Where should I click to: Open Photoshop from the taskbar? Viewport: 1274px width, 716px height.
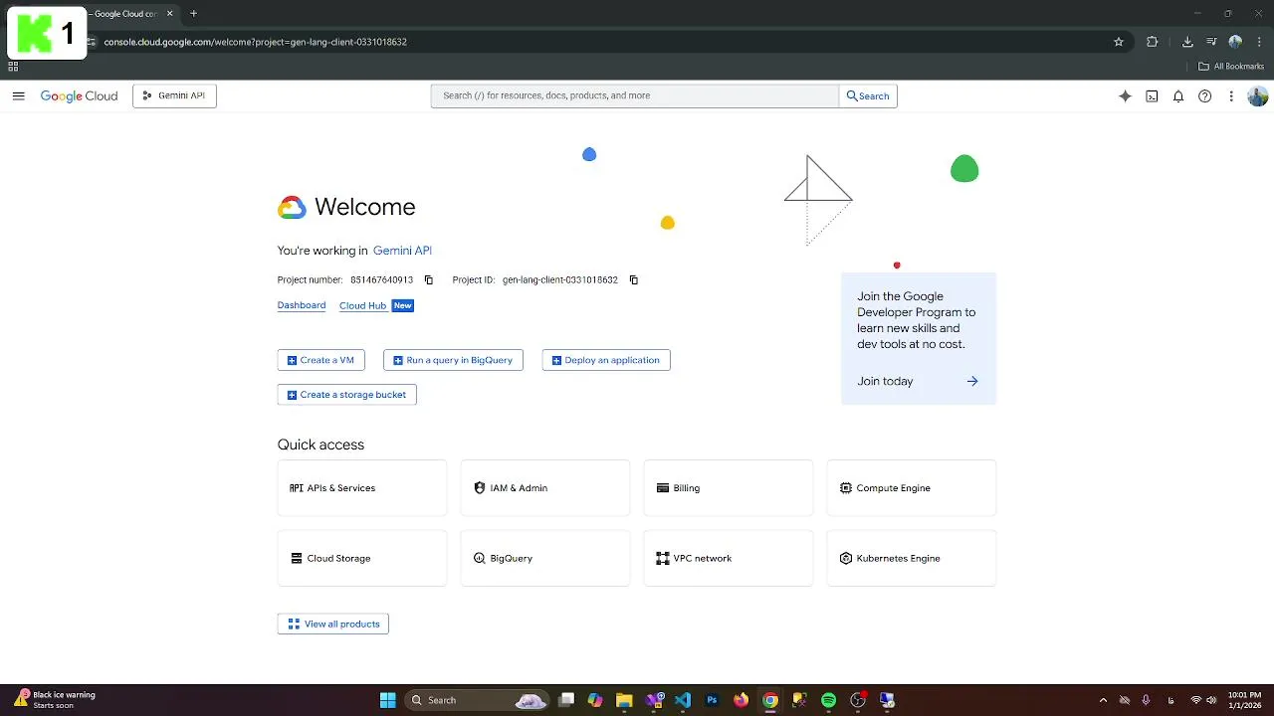712,700
